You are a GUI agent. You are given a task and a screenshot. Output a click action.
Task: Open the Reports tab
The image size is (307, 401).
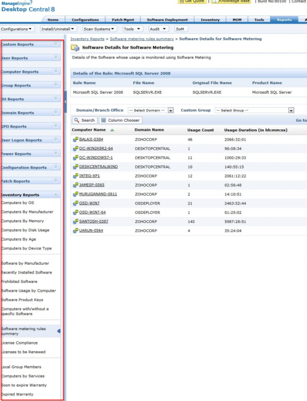(284, 20)
